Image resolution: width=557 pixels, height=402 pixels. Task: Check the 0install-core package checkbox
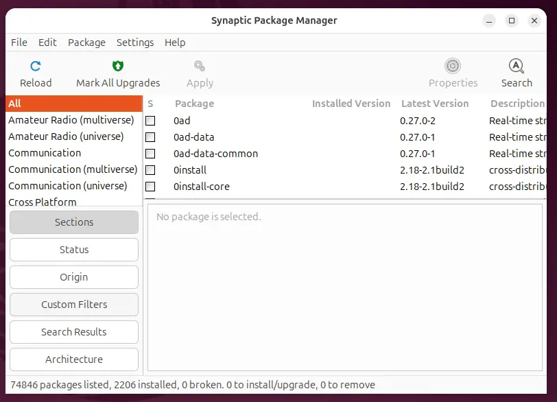[150, 187]
